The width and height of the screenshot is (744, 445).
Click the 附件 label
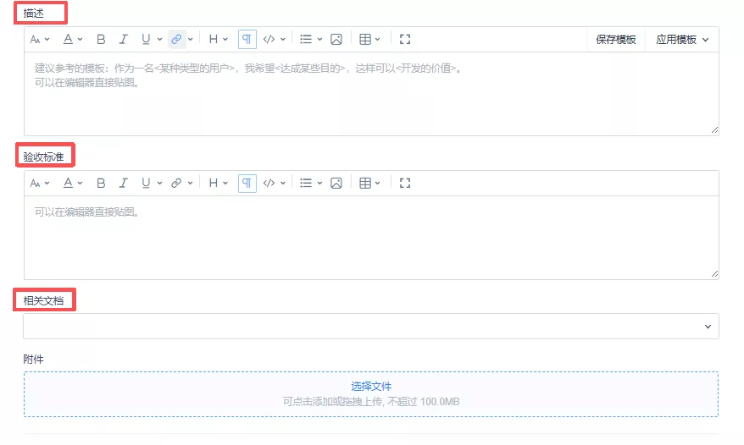[x=33, y=360]
